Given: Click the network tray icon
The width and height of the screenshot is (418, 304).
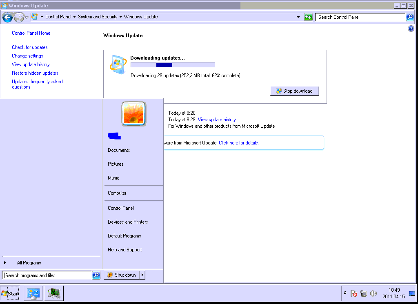Looking at the screenshot, I should (x=363, y=293).
